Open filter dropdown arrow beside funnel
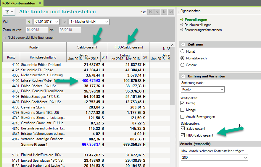Screen dimensions: 261x167 tap(12, 12)
